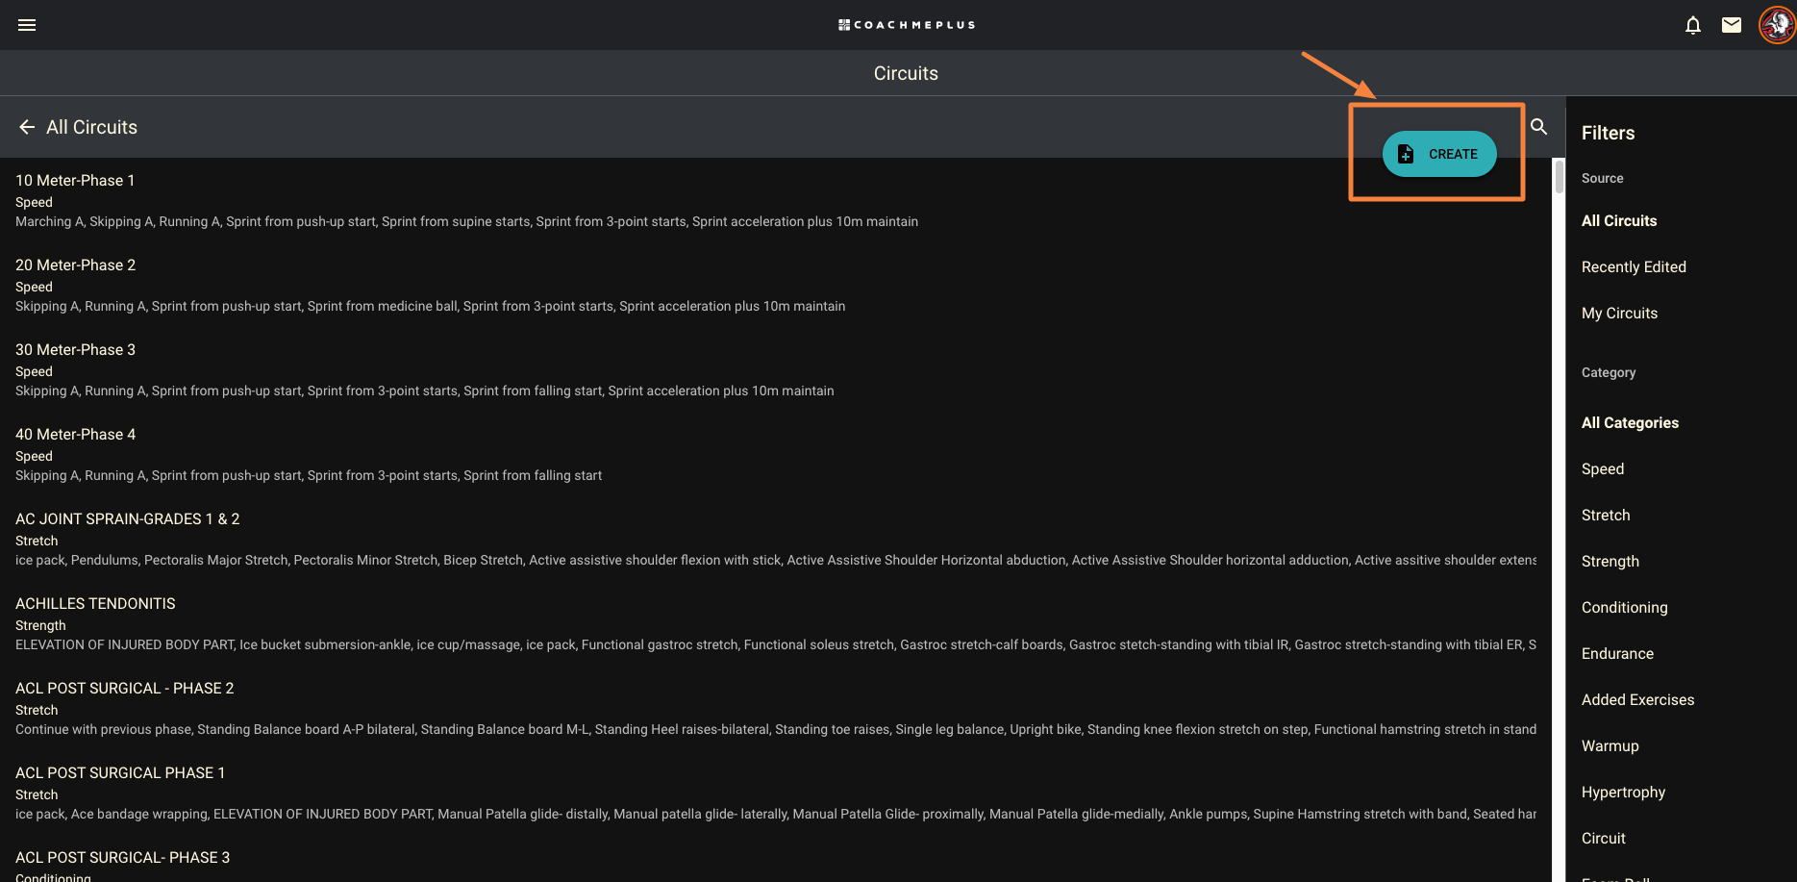Viewport: 1797px width, 882px height.
Task: Select the My Circuits source filter
Action: (x=1619, y=313)
